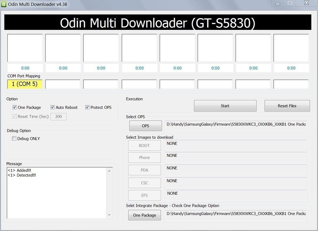Click the OPS file path field
318x231 pixels.
click(236, 126)
